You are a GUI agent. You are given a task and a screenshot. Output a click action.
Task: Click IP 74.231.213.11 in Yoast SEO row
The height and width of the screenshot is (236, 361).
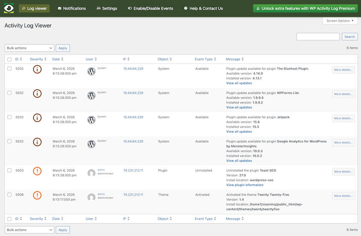click(x=133, y=170)
